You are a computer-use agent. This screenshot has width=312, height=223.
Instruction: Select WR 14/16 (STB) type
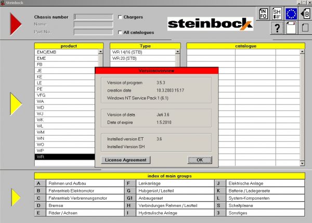pos(142,52)
